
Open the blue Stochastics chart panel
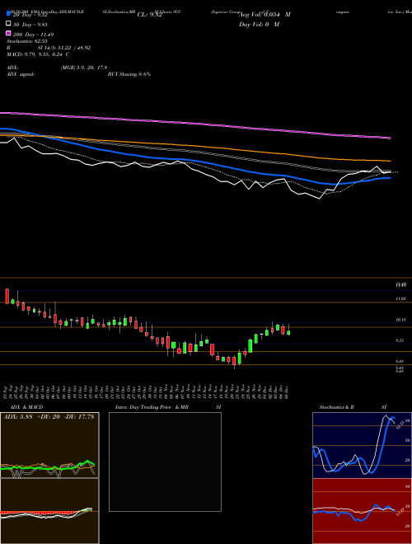[x=362, y=445]
